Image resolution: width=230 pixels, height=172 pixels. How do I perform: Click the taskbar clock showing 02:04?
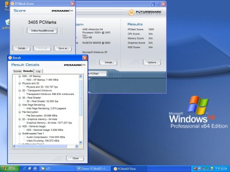pyautogui.click(x=221, y=169)
